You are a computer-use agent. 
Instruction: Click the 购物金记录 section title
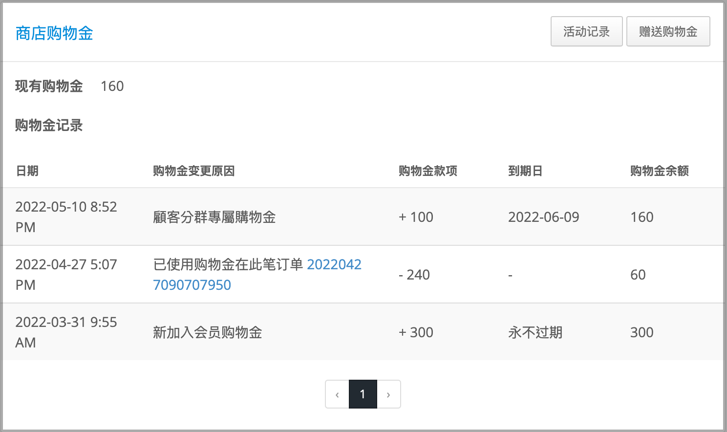[49, 125]
